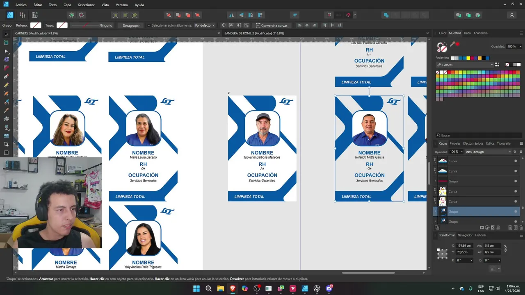Viewport: 525px width, 295px height.
Task: Open the Ventana menu
Action: [122, 5]
